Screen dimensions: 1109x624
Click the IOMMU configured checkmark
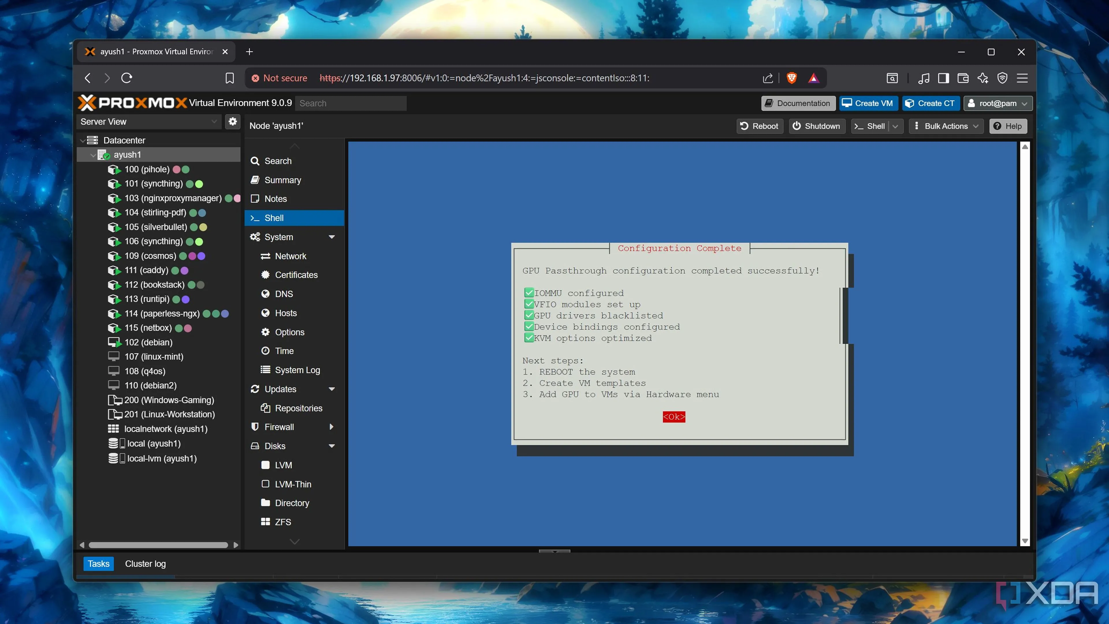coord(529,293)
